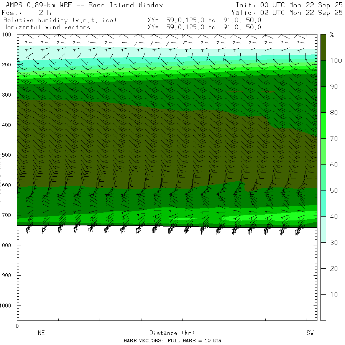
Task: Click the colorbar 70 label
Action: pyautogui.click(x=334, y=139)
